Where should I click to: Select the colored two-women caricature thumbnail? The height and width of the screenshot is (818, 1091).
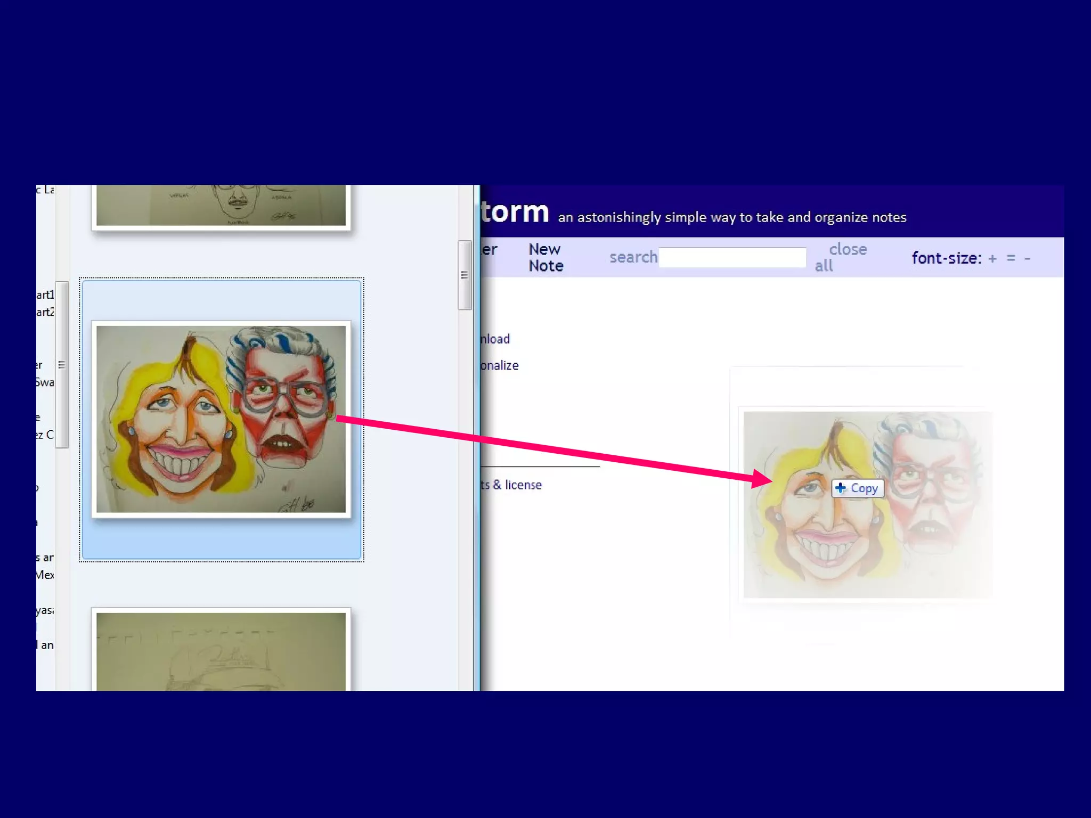point(221,419)
